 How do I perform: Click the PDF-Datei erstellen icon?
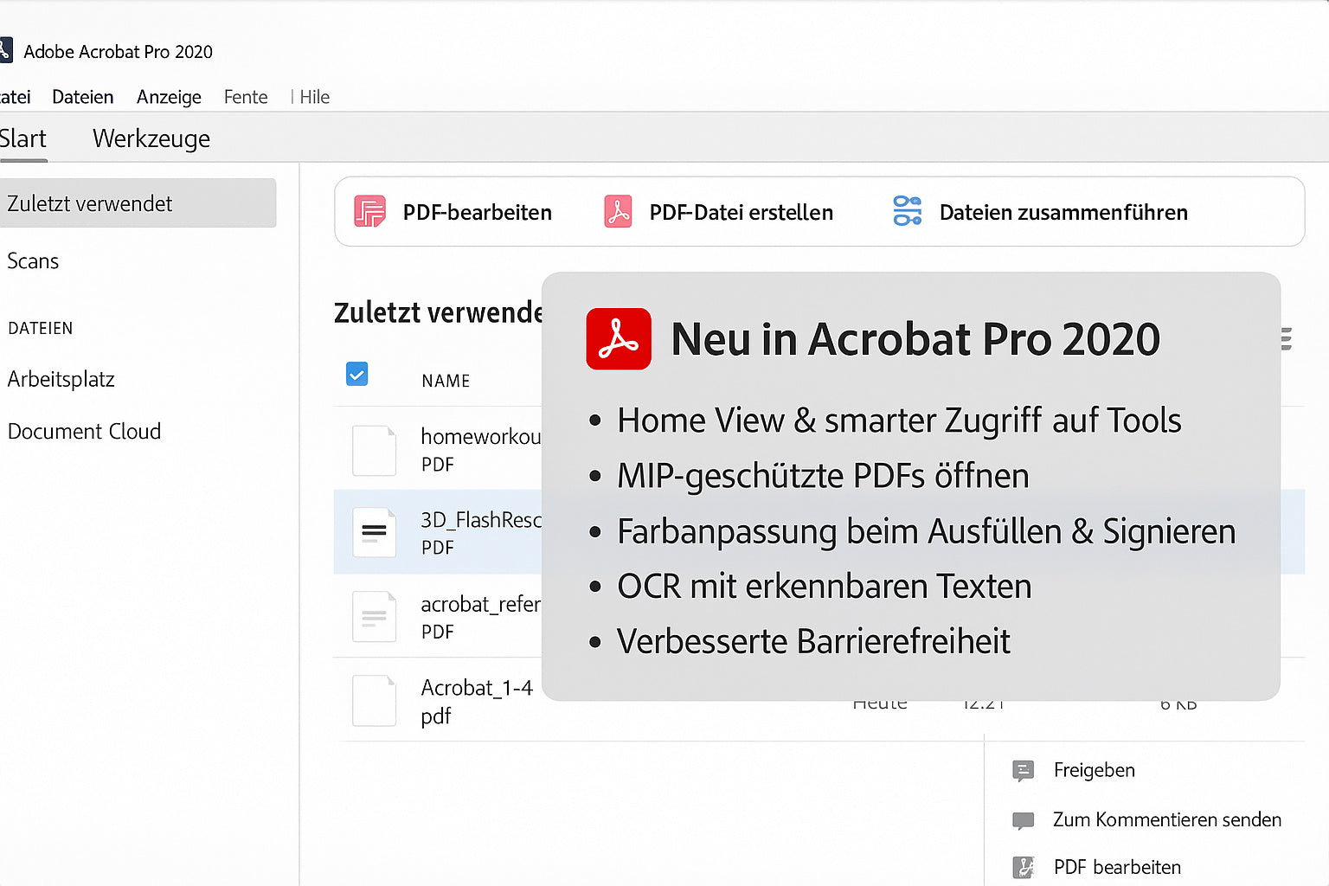point(618,212)
